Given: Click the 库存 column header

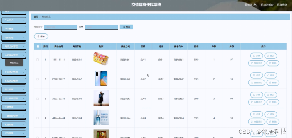Looking at the screenshot, I should pos(231,46).
